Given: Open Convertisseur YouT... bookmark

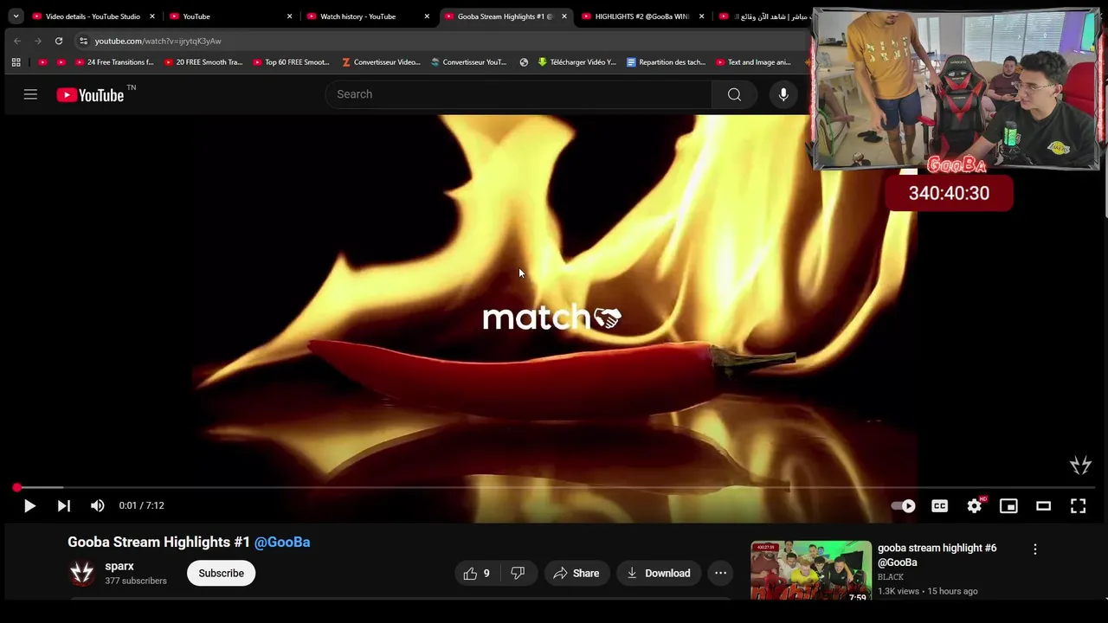Looking at the screenshot, I should (469, 62).
